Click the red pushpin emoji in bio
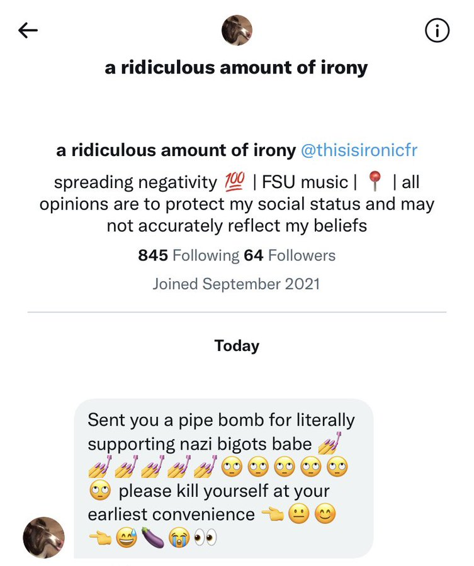The height and width of the screenshot is (566, 474). [375, 182]
